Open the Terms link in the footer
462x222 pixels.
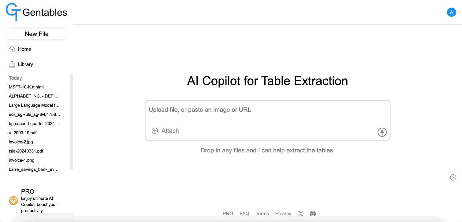[262, 214]
